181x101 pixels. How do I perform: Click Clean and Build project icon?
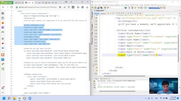[132, 8]
